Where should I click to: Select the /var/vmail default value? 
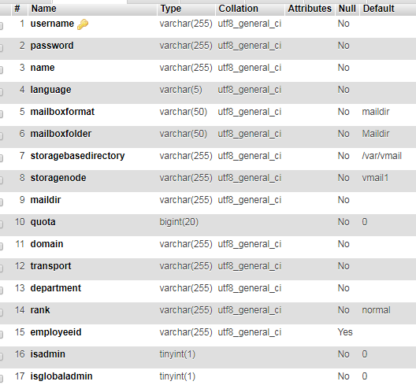[x=382, y=156]
